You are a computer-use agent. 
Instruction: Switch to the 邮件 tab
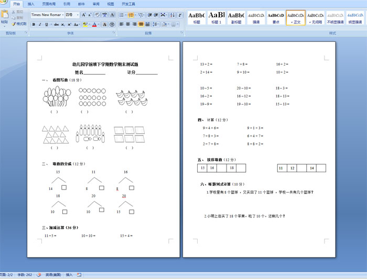point(81,4)
